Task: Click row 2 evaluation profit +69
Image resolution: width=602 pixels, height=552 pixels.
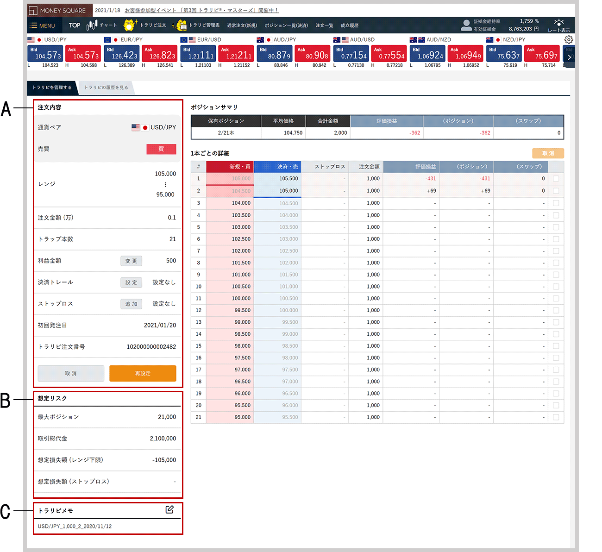Action: click(x=431, y=191)
